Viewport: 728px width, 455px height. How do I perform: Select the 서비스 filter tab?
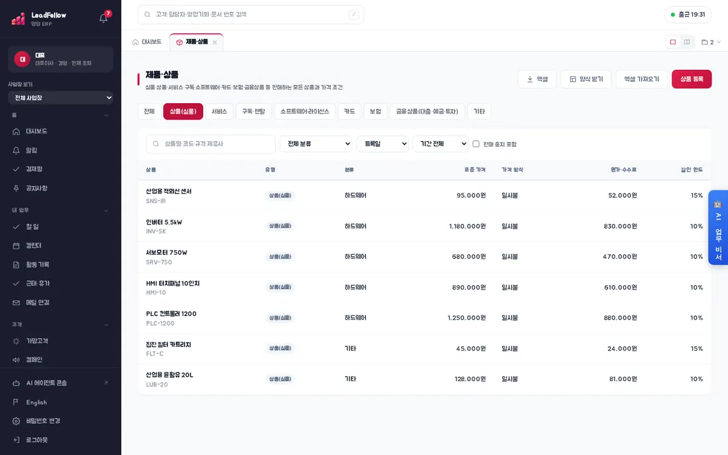[219, 112]
